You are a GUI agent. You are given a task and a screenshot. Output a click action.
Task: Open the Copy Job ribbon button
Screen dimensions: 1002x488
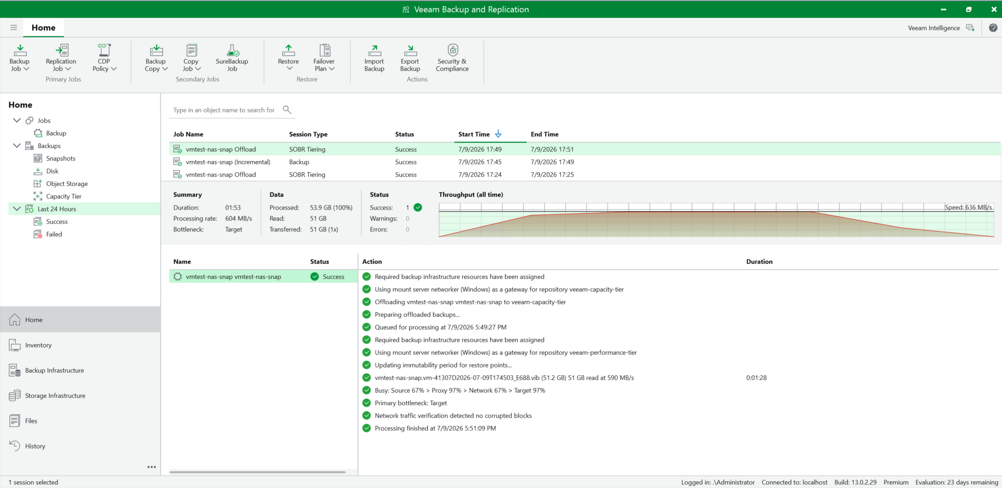coord(191,58)
